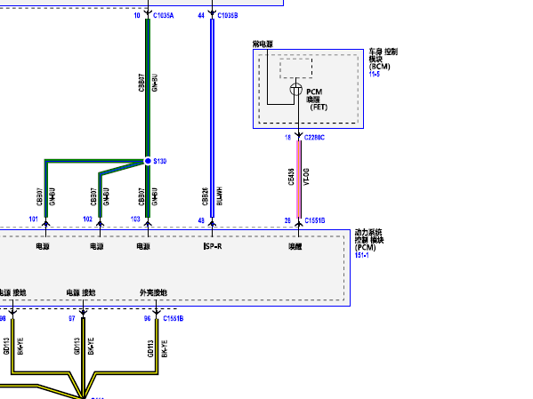Select GN-BU label above pin 101
Viewport: 533px width, 399px height.
52,197
